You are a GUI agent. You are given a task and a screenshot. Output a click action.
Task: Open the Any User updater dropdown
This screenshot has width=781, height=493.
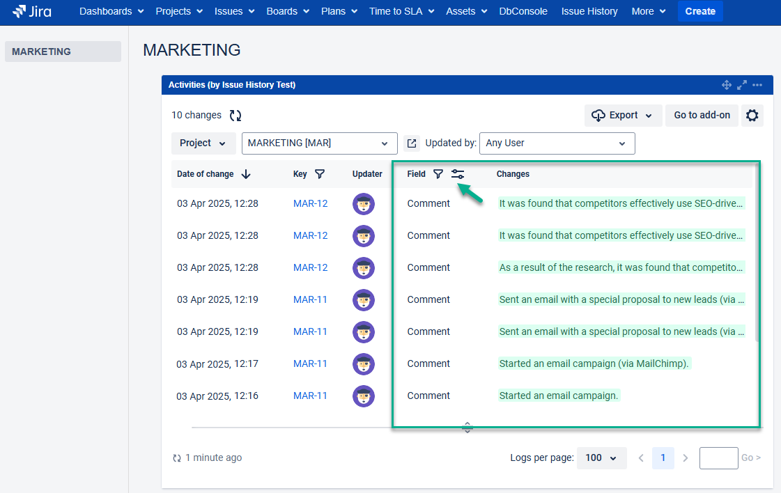click(557, 143)
